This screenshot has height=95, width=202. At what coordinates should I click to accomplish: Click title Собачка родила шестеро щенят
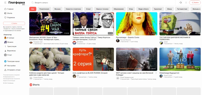click(47, 74)
